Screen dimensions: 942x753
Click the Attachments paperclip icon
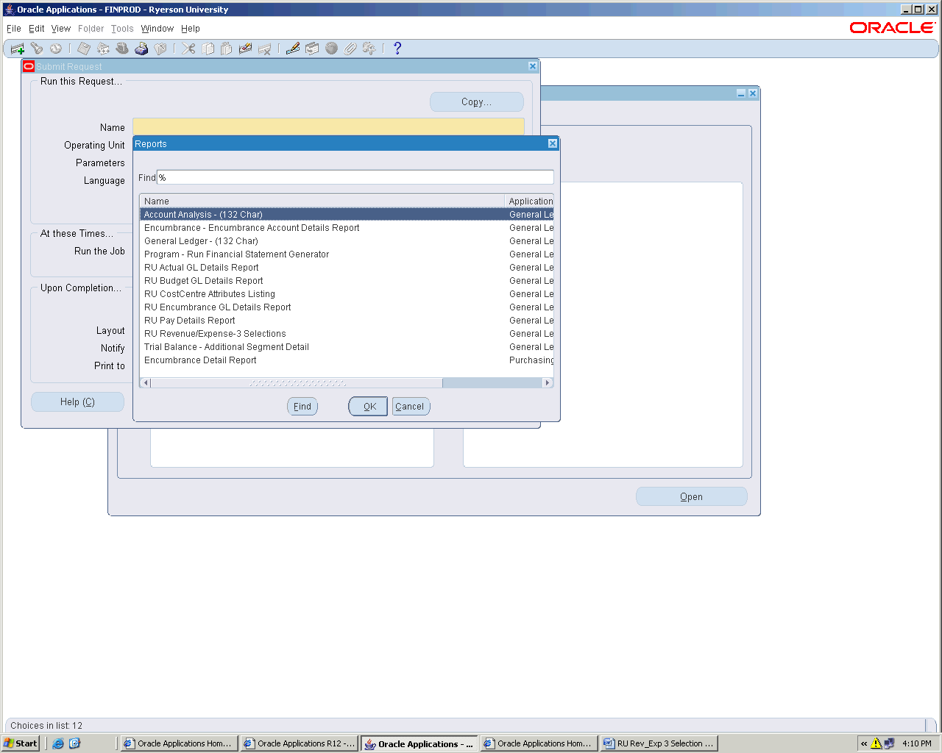(350, 49)
